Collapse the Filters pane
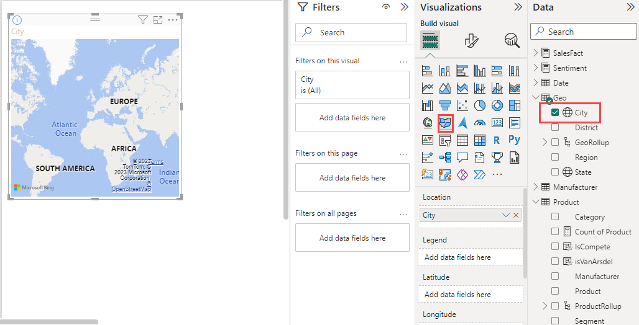 pos(404,7)
